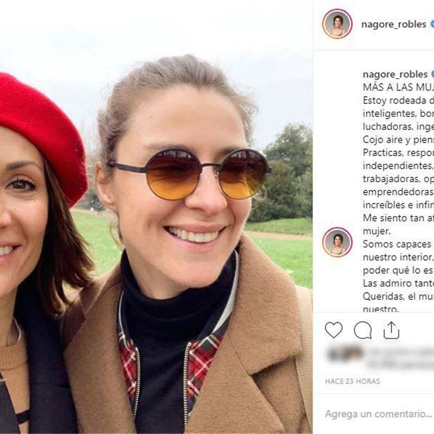Image resolution: width=434 pixels, height=434 pixels.
Task: Open nagore_robles link above the caption
Action: tap(395, 74)
